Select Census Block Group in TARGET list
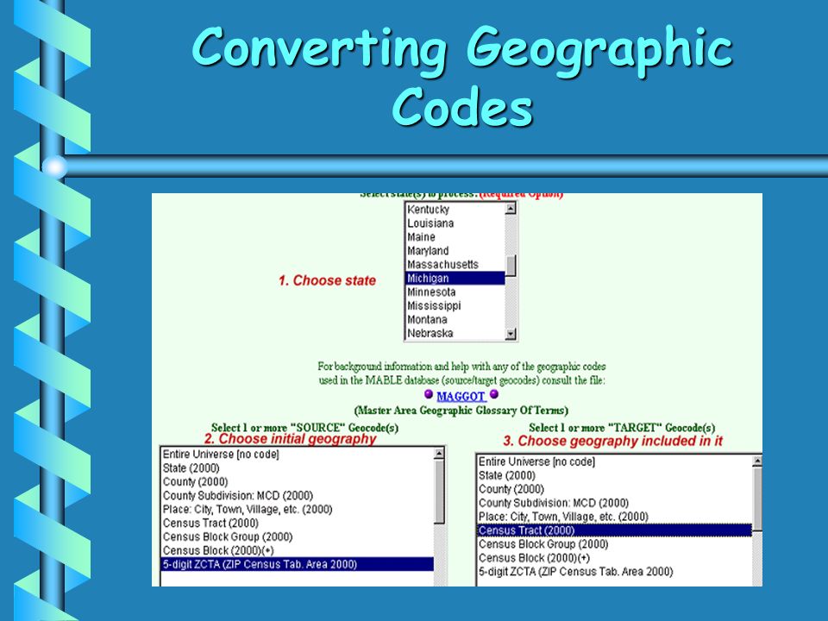 pos(614,544)
